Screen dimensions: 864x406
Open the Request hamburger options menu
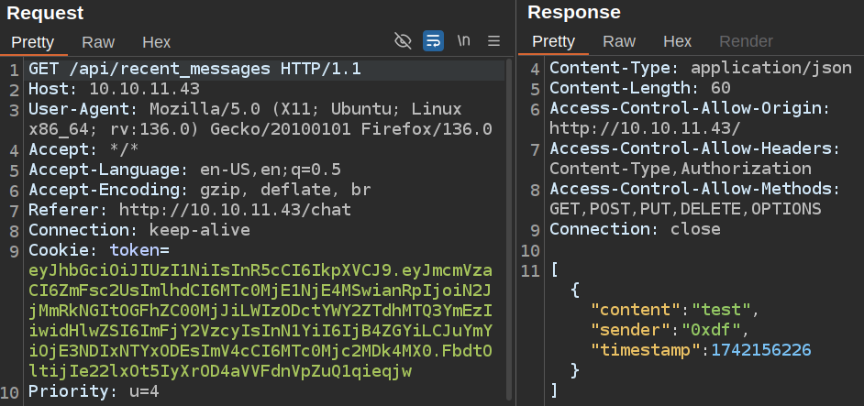[x=493, y=41]
